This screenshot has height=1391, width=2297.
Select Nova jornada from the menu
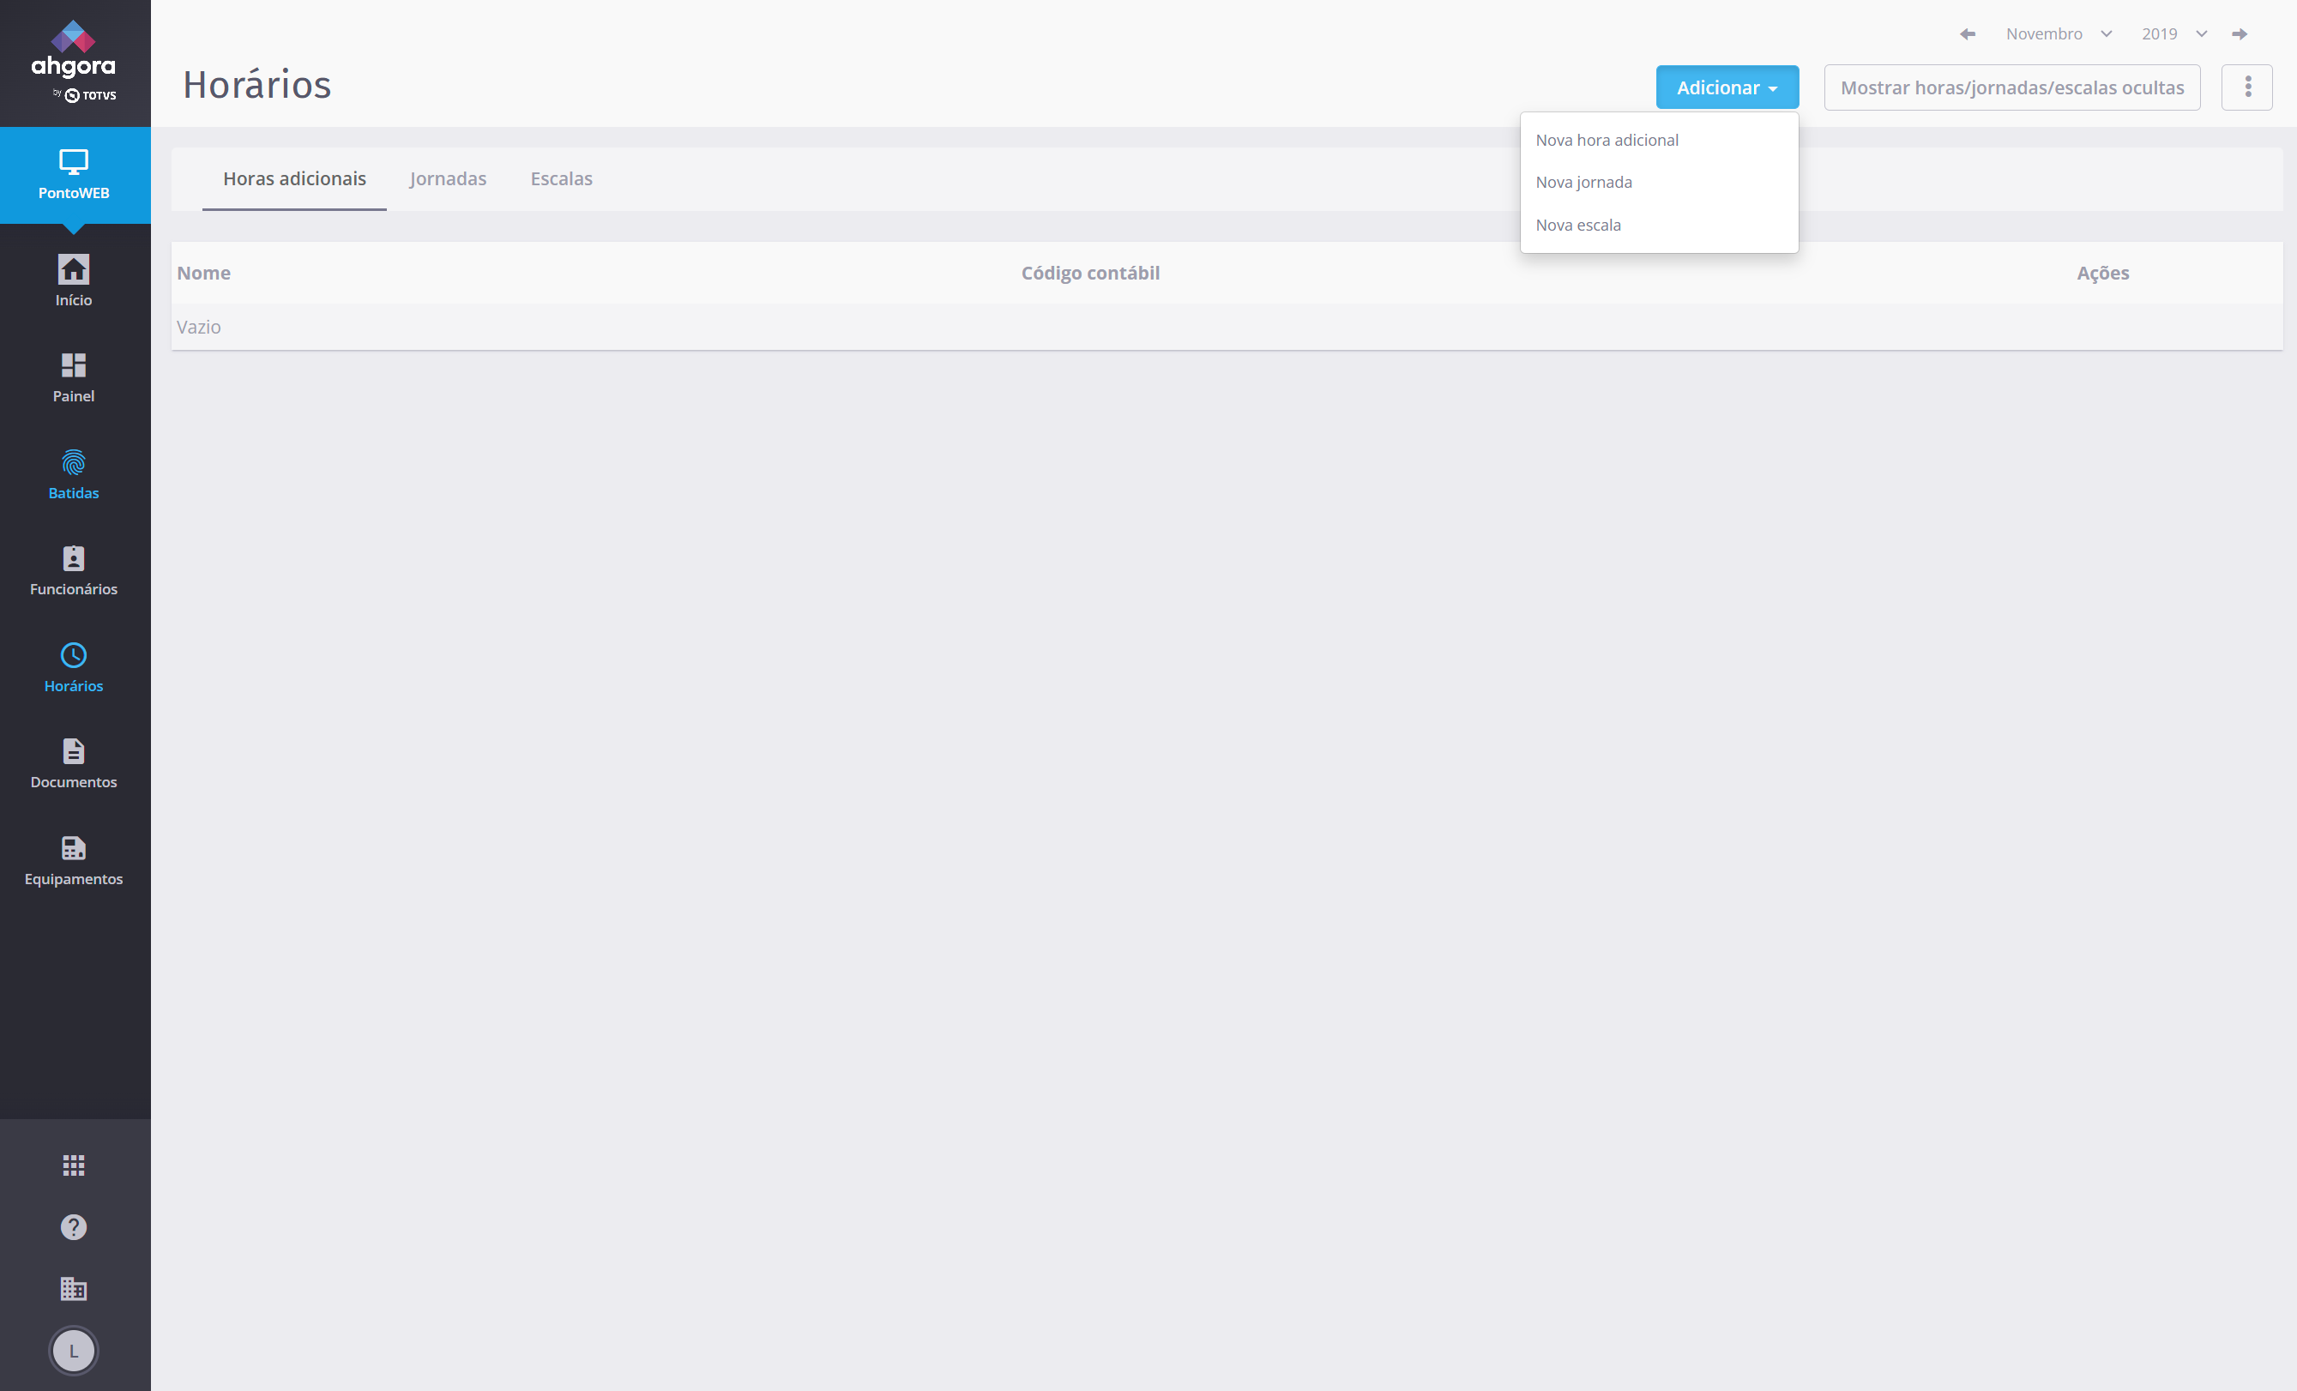click(1583, 183)
